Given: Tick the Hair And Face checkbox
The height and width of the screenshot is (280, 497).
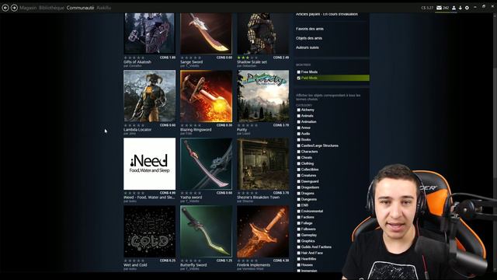Looking at the screenshot, I should (298, 253).
